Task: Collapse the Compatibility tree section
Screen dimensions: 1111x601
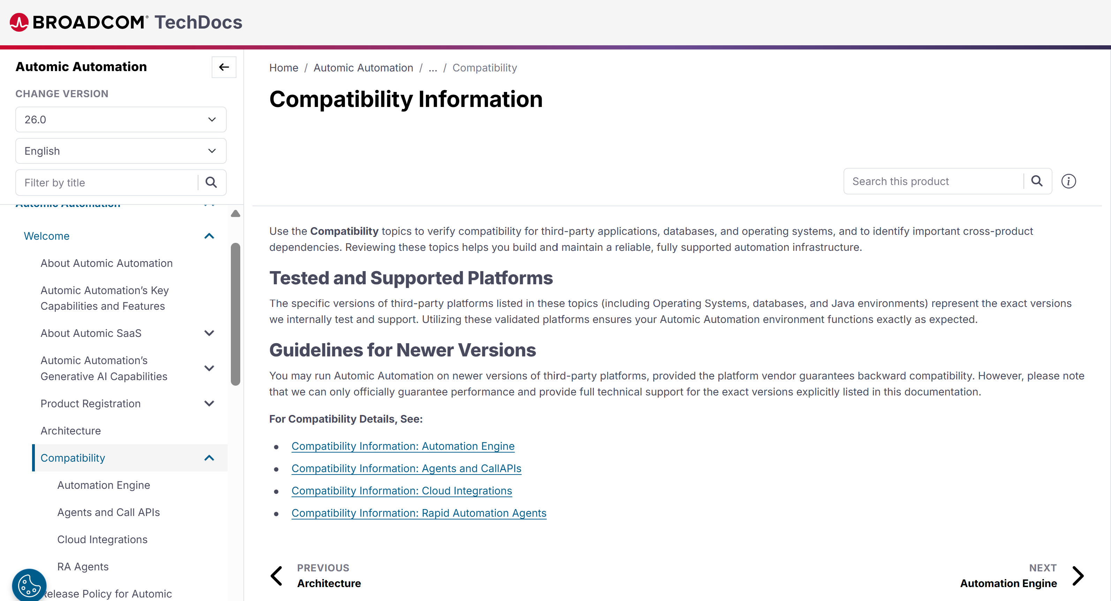Action: click(209, 458)
